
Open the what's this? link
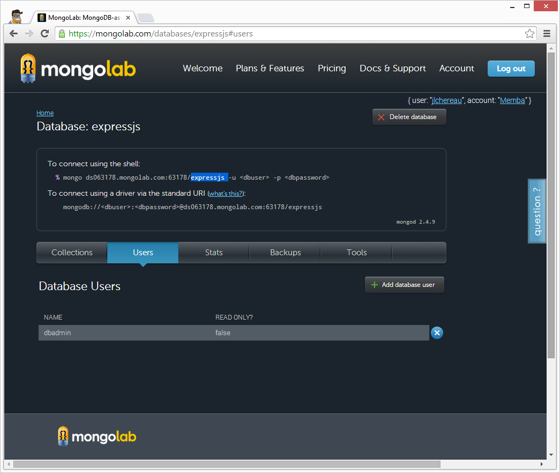click(226, 194)
